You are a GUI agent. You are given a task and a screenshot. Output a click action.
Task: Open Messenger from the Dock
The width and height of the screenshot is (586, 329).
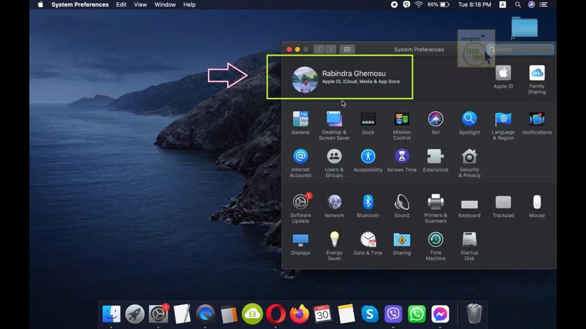tap(440, 314)
